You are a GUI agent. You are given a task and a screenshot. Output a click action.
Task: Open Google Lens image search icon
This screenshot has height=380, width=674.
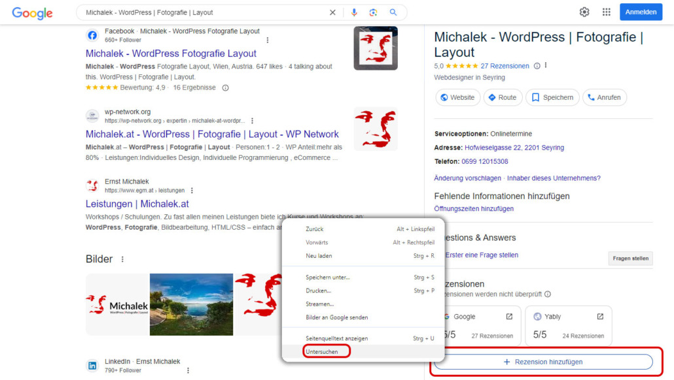[x=373, y=12]
